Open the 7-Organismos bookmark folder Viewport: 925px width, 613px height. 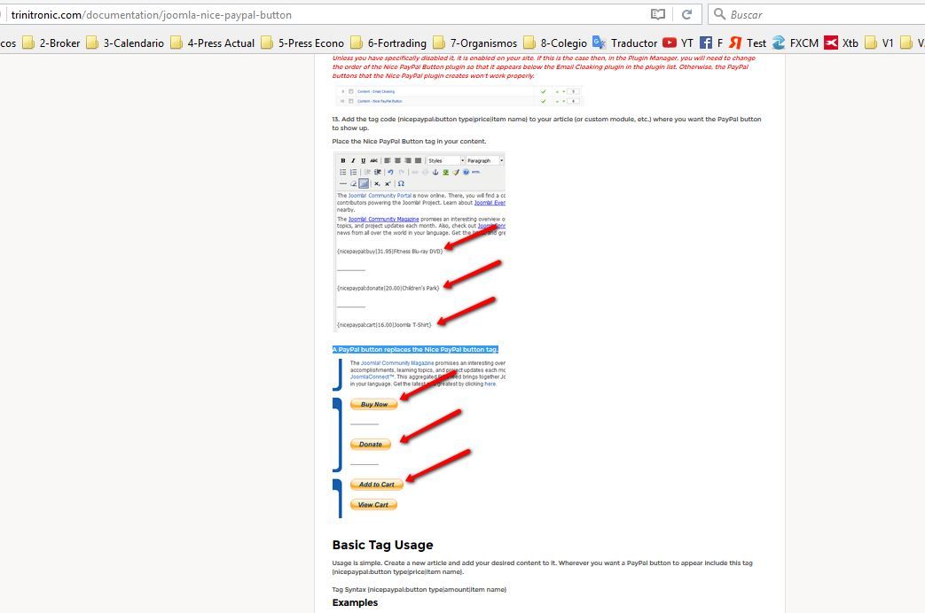pos(474,43)
